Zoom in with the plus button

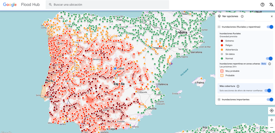coord(271,120)
